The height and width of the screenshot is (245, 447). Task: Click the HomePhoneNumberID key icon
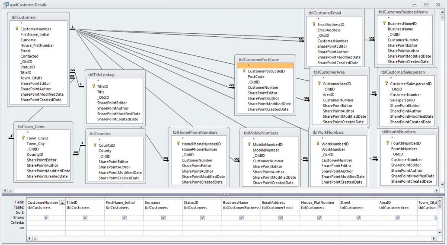(178, 144)
